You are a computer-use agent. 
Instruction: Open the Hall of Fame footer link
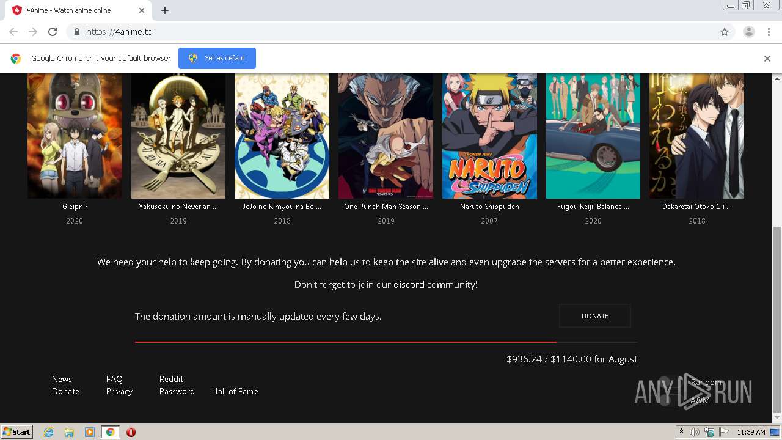(x=235, y=391)
